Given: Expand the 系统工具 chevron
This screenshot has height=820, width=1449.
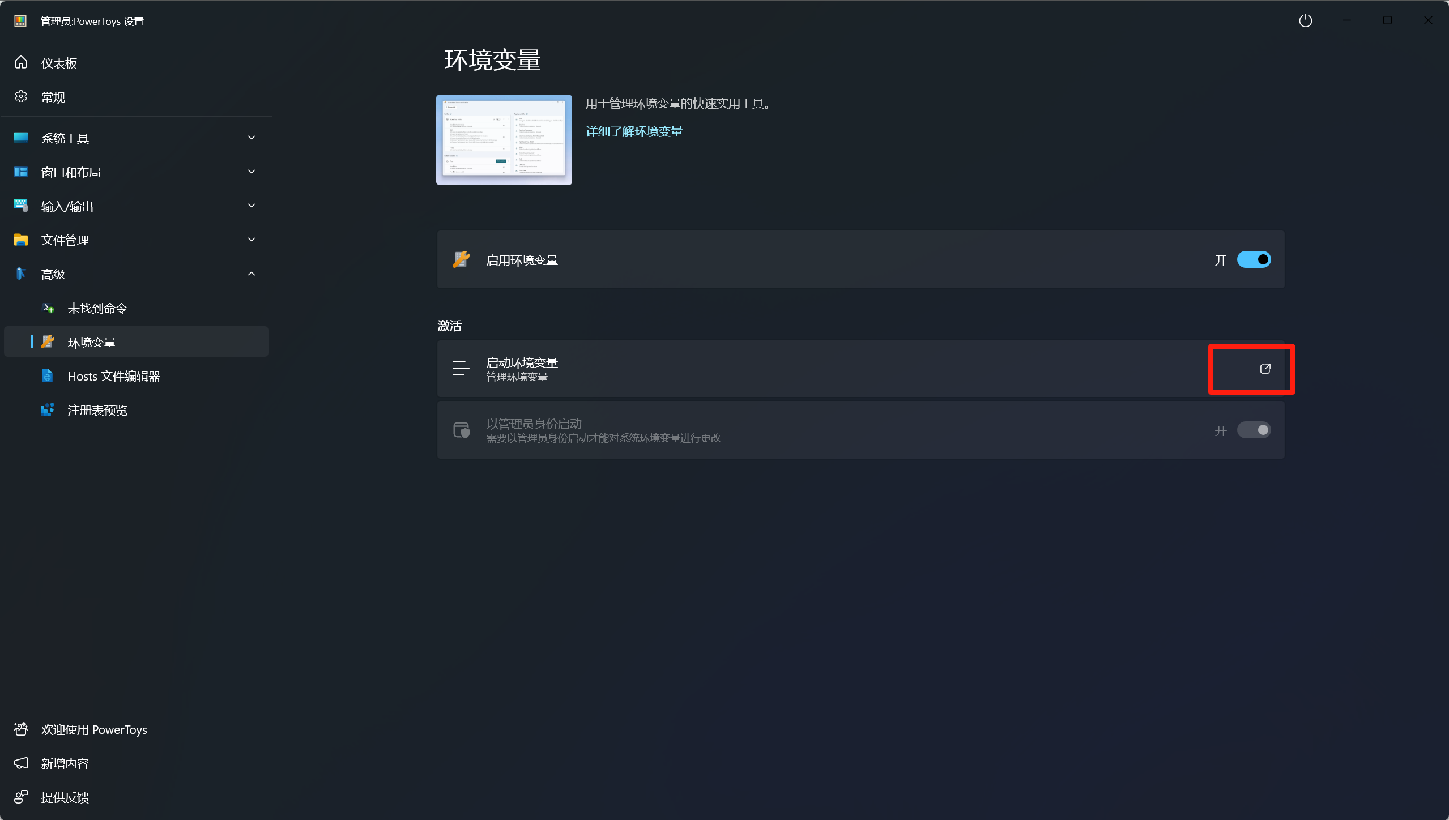Looking at the screenshot, I should coord(252,138).
